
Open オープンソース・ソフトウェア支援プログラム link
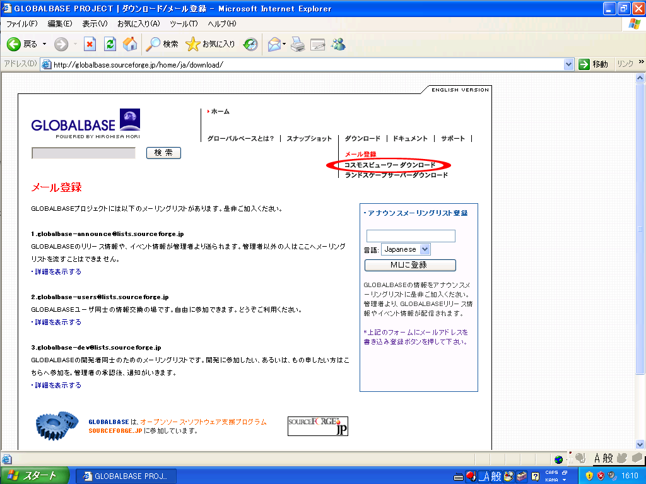pyautogui.click(x=204, y=422)
